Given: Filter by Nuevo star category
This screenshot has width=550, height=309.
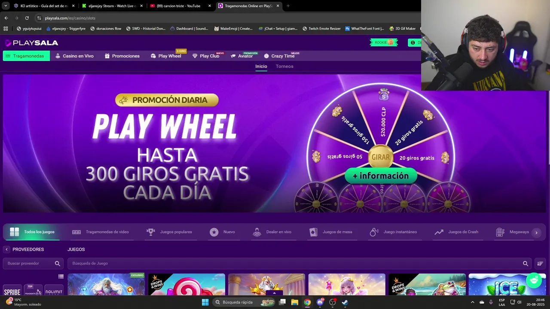Looking at the screenshot, I should 222,232.
